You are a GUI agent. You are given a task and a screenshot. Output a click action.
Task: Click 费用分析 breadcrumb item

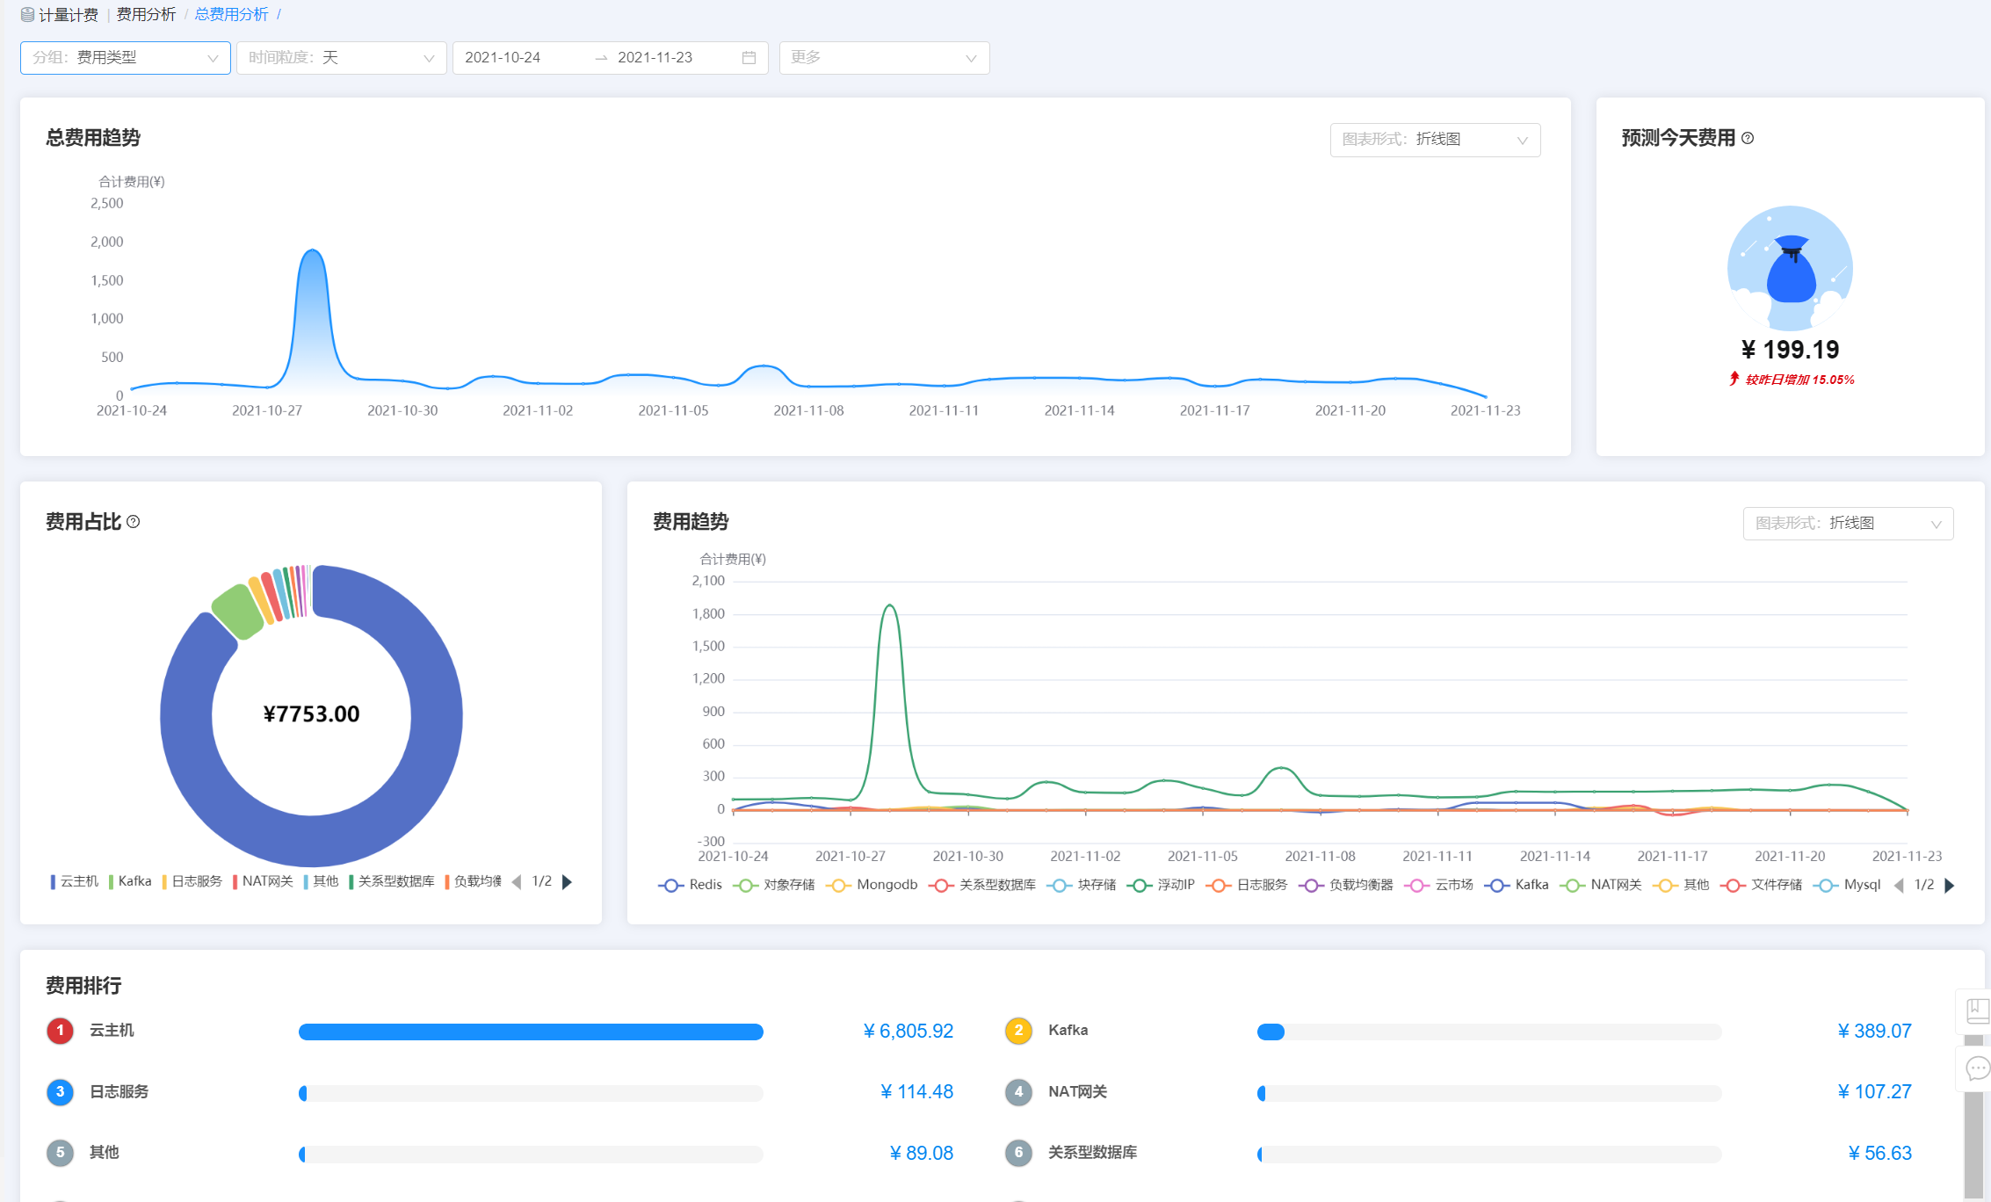point(146,15)
